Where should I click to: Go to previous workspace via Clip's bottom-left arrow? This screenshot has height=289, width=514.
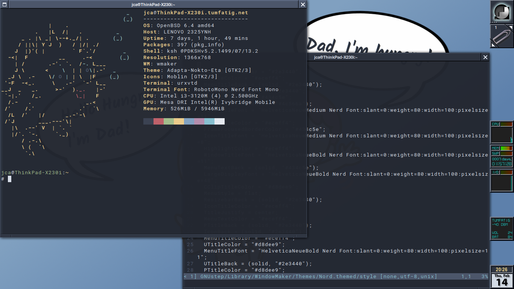(x=493, y=45)
